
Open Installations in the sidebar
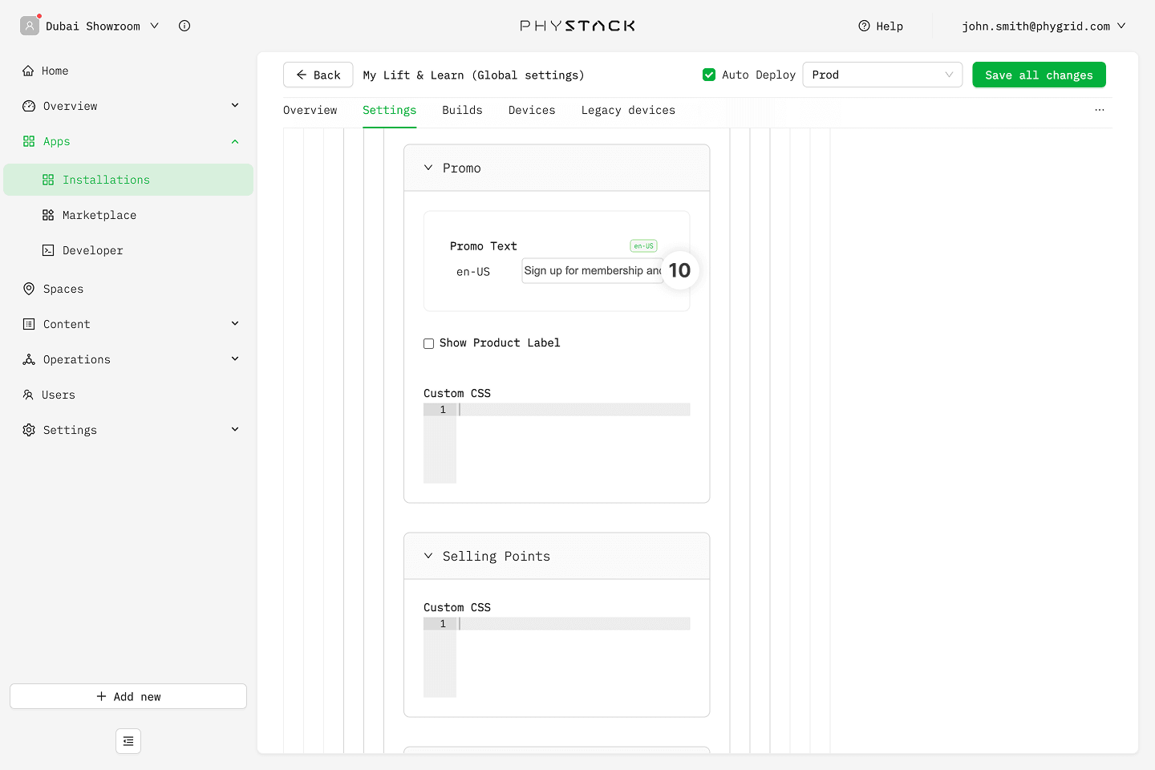[x=128, y=180]
